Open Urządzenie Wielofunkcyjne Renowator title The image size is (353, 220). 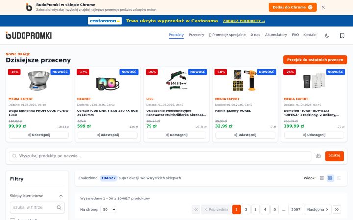pos(176,113)
